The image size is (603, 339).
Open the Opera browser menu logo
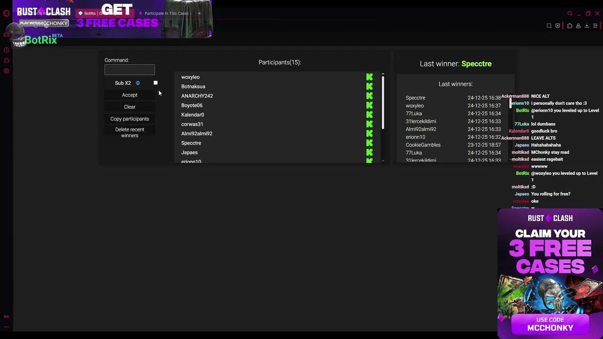click(6, 13)
